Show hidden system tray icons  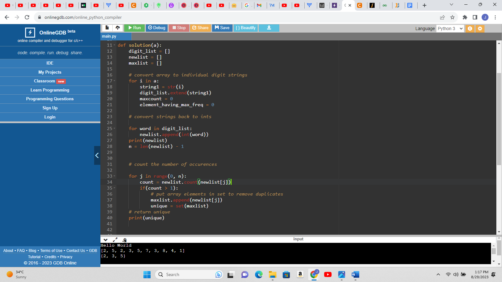point(438,275)
